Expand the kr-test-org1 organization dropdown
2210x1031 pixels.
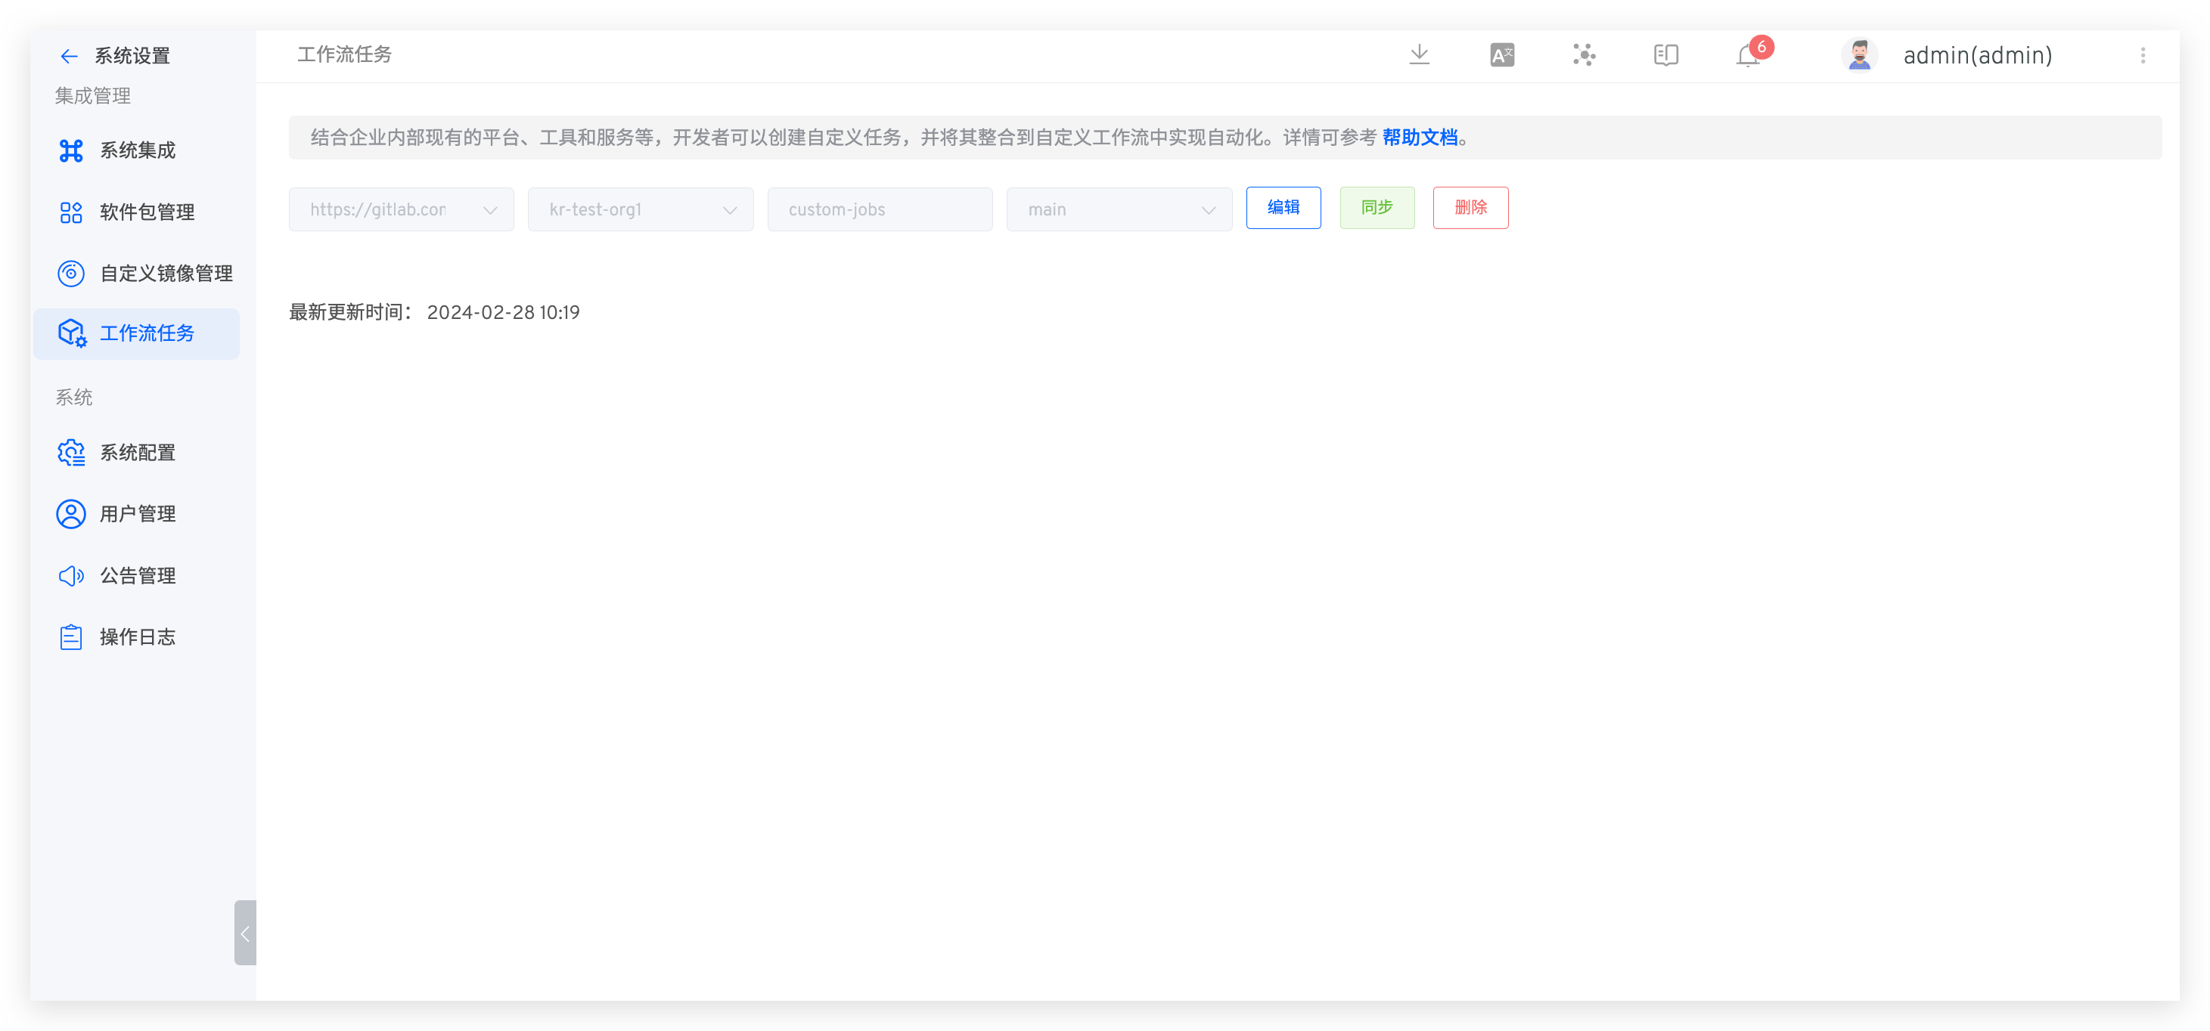coord(640,209)
